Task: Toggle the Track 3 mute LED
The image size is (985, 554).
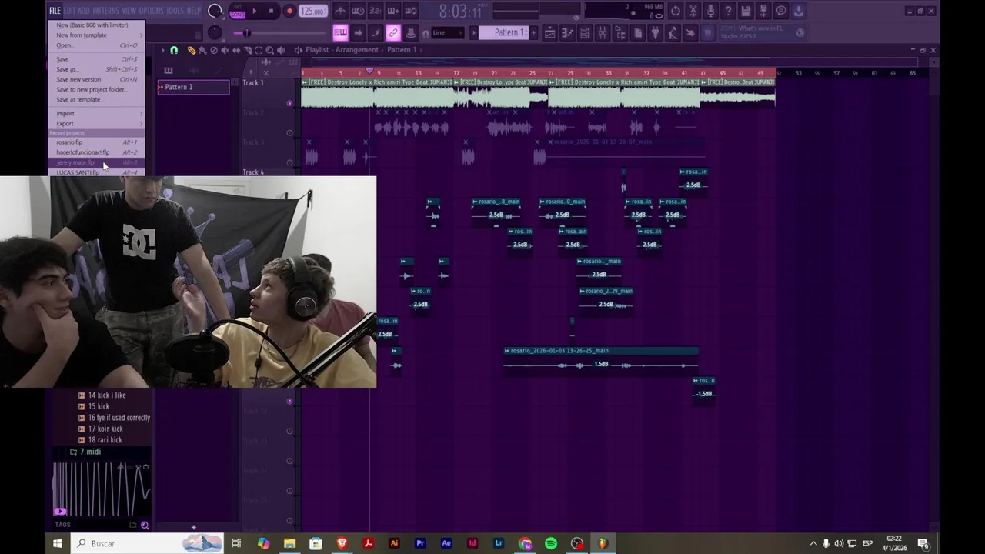Action: tap(290, 162)
